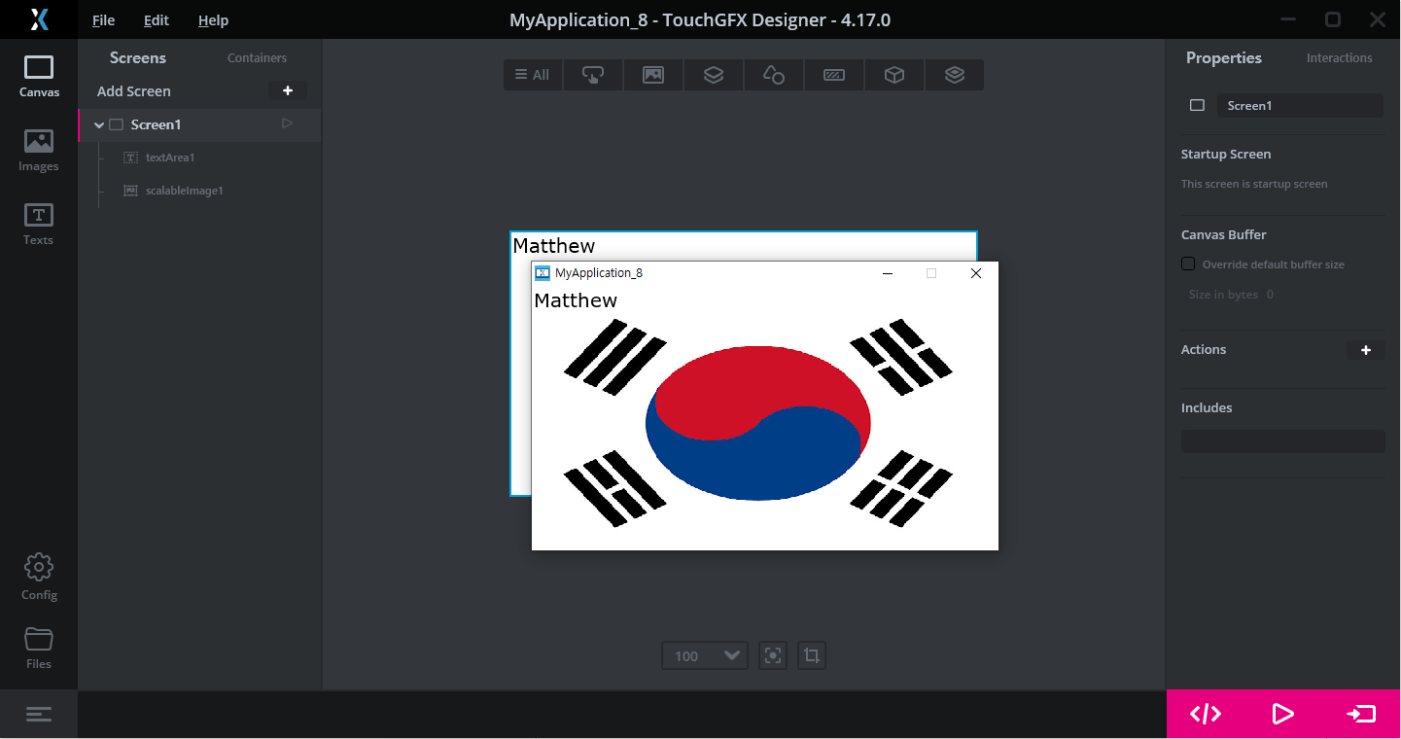
Task: Click the Add Screen label
Action: 134,91
